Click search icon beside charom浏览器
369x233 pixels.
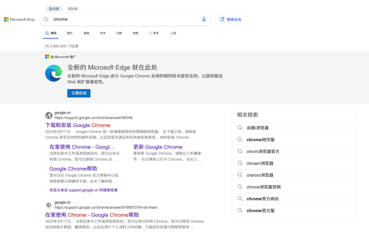point(240,175)
